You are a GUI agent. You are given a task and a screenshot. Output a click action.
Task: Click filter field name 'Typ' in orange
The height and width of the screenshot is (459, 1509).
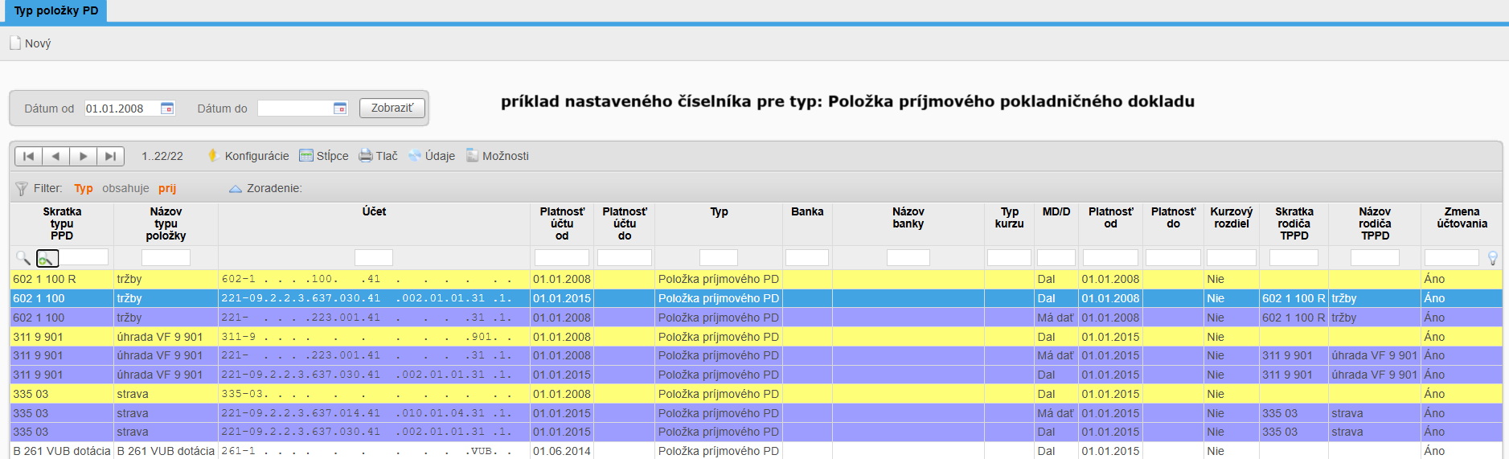pos(84,188)
